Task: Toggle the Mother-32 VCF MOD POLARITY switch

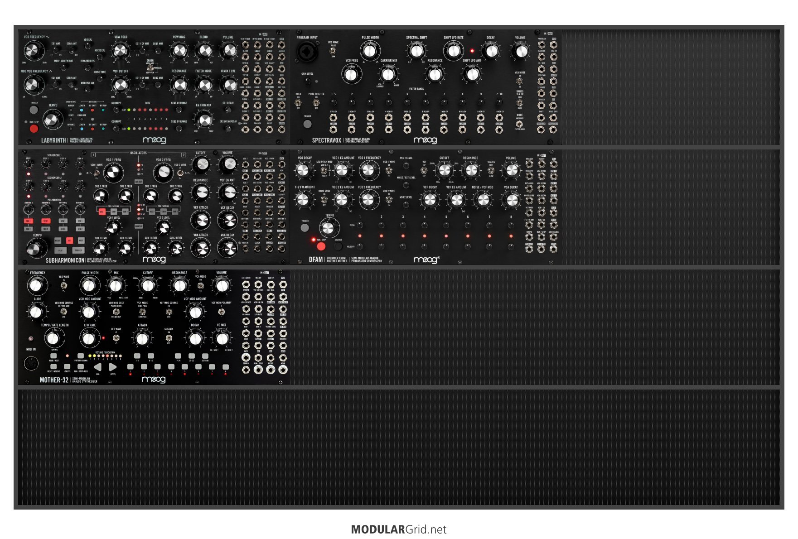Action: 221,311
